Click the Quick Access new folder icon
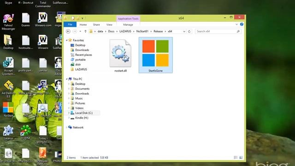The height and width of the screenshot is (166, 295). tap(78, 18)
